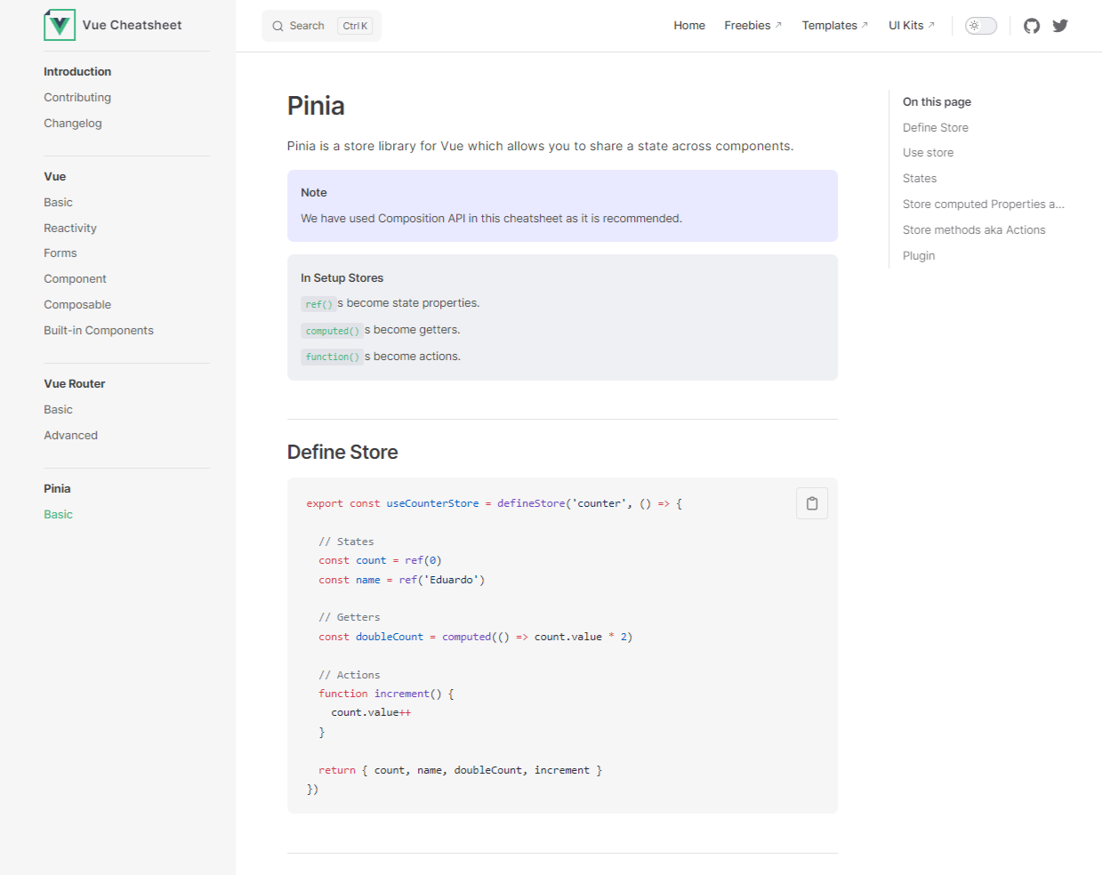Jump to States in page outline
This screenshot has height=875, width=1102.
point(920,179)
